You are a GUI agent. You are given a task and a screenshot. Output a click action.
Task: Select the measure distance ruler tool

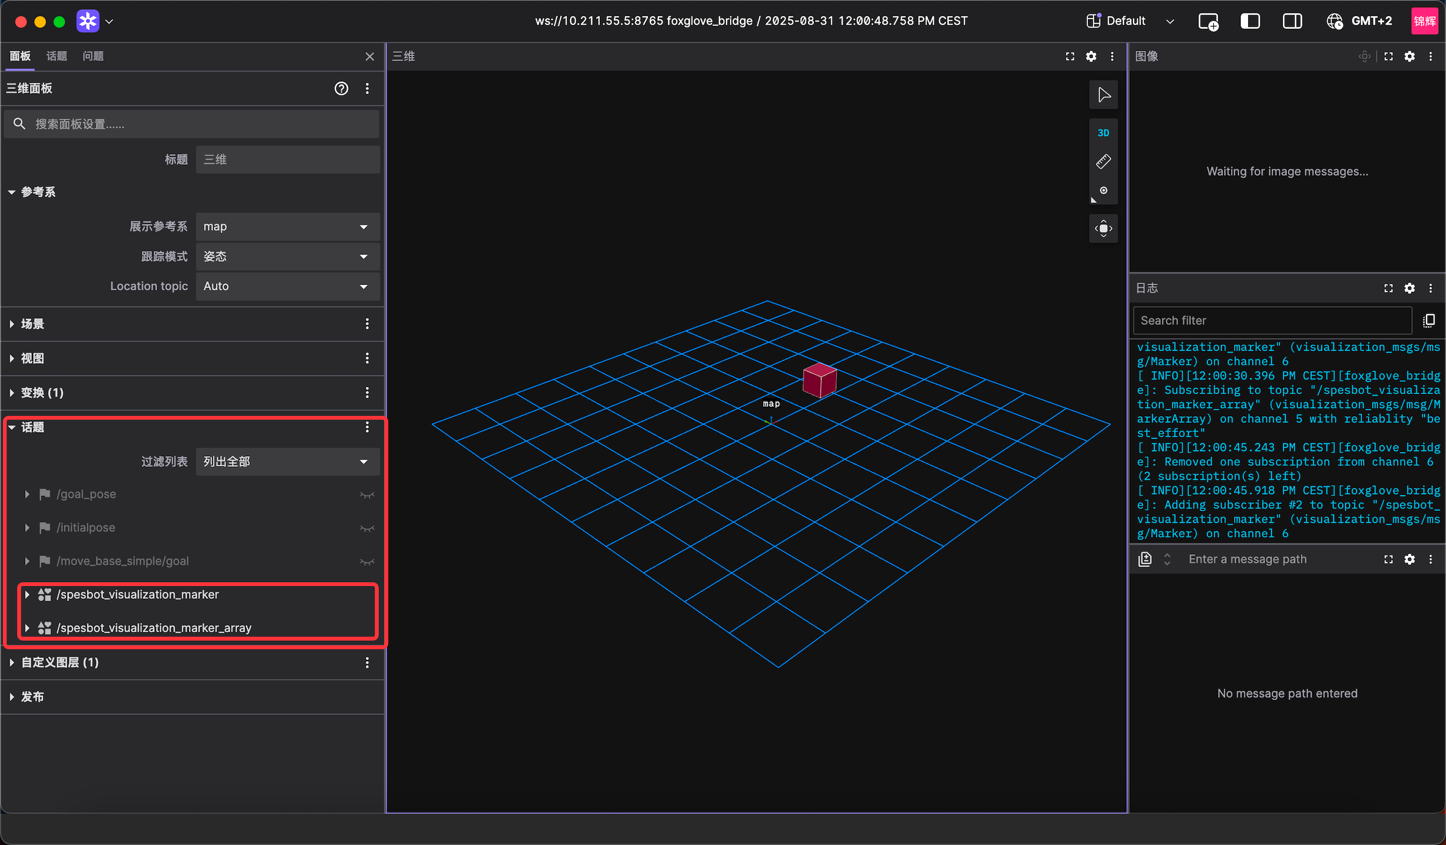pos(1103,162)
